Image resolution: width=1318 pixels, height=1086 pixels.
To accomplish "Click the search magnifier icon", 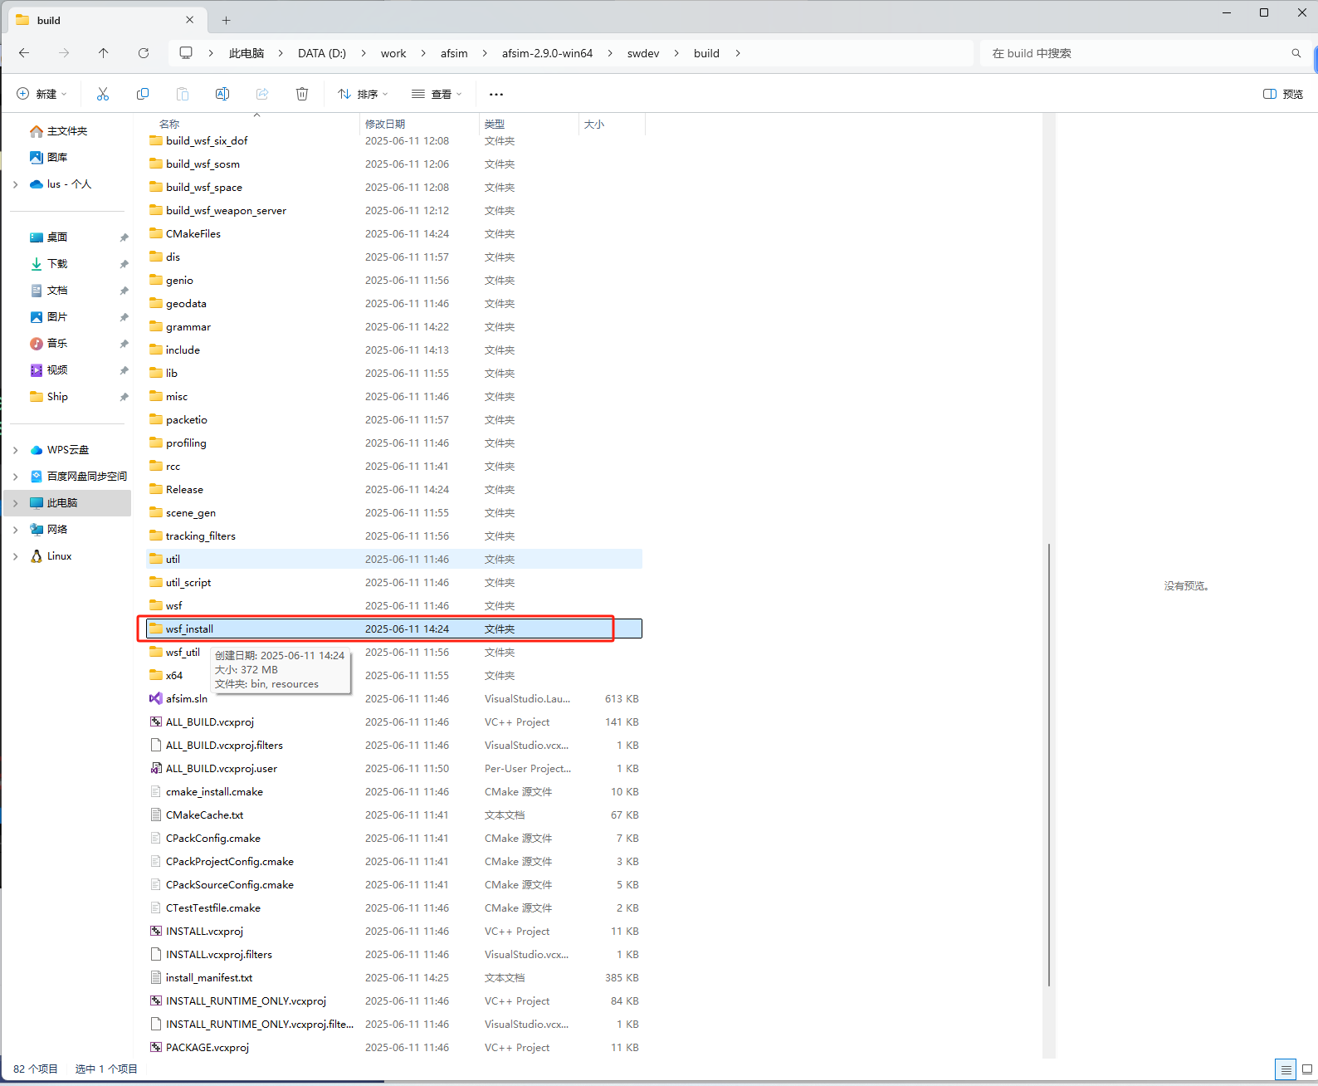I will [1296, 53].
